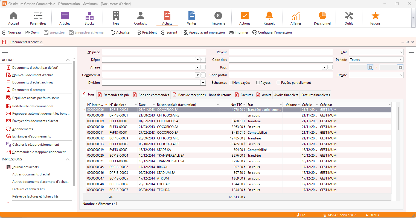Toggle the left sidebar hamburger menu
This screenshot has height=218, width=416.
tap(5, 51)
